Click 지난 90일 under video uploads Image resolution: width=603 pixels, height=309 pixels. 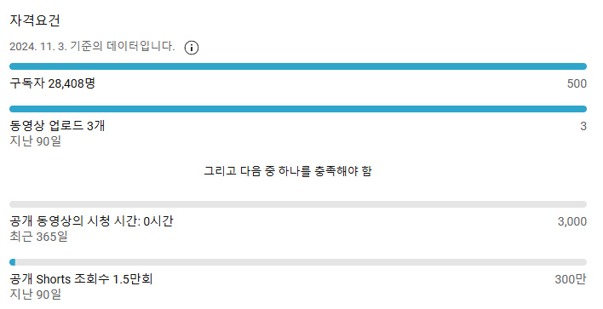click(x=36, y=141)
